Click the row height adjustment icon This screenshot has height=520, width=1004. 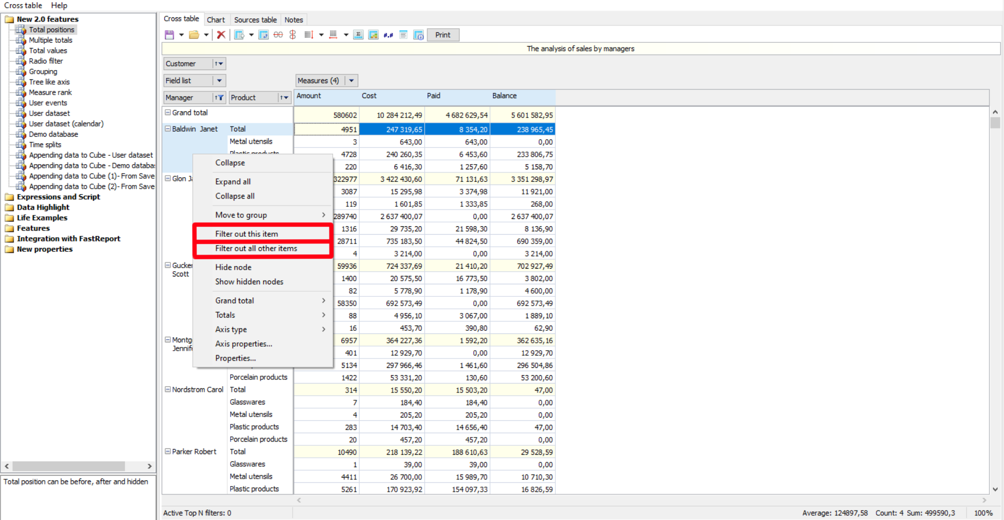coord(309,35)
